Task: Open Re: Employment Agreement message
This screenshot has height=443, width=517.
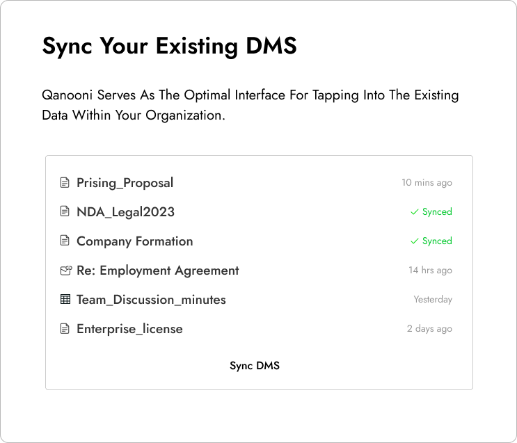Action: [x=158, y=271]
